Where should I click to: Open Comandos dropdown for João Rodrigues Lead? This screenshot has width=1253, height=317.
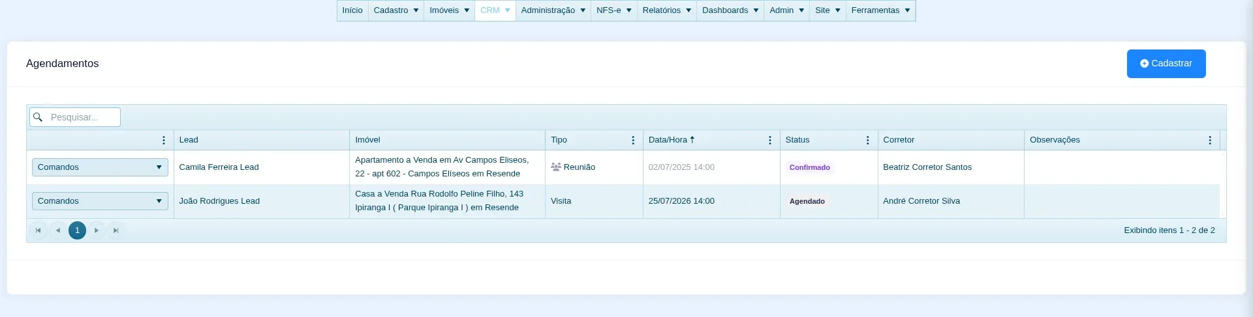point(100,201)
